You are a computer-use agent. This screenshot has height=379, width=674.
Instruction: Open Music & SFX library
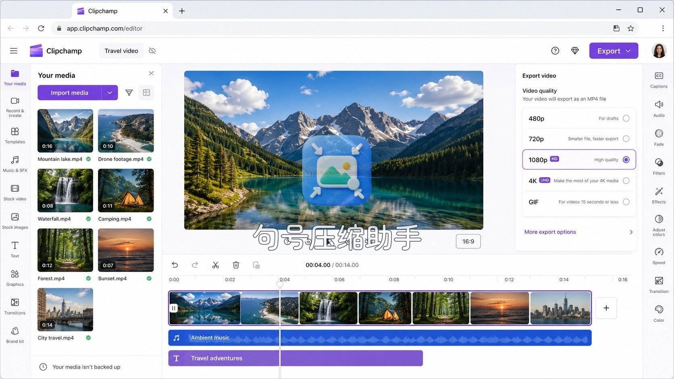click(15, 164)
